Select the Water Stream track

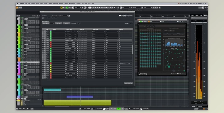click(28, 33)
